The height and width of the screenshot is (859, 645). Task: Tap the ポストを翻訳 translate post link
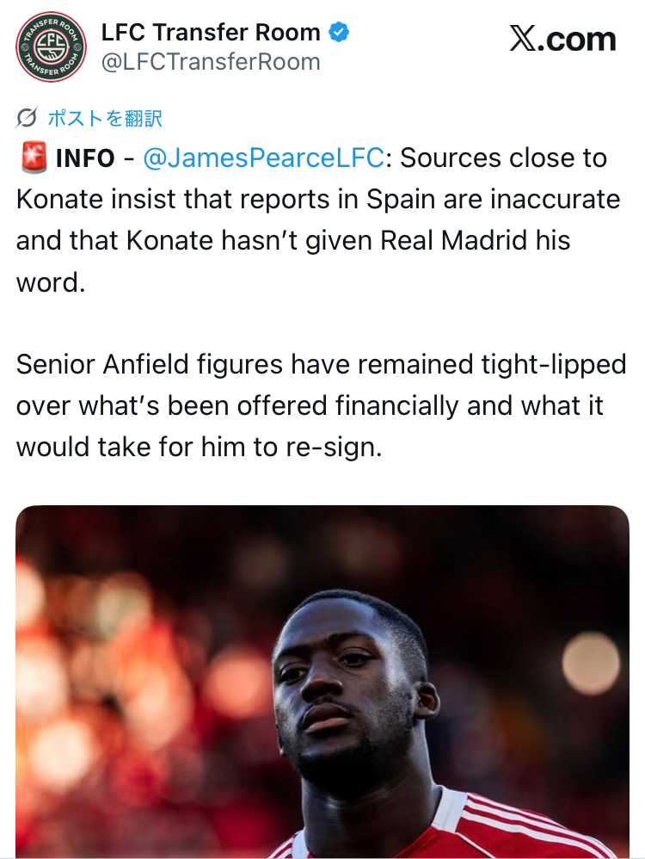(x=104, y=118)
